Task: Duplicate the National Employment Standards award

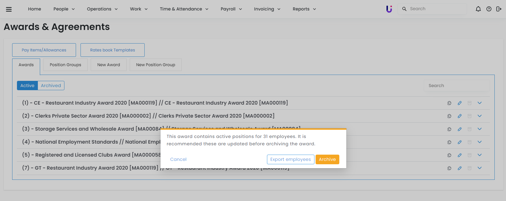Action: (x=449, y=142)
